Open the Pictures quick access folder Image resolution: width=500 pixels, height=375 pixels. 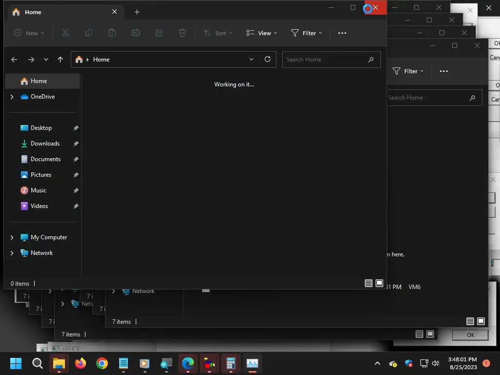pyautogui.click(x=41, y=175)
